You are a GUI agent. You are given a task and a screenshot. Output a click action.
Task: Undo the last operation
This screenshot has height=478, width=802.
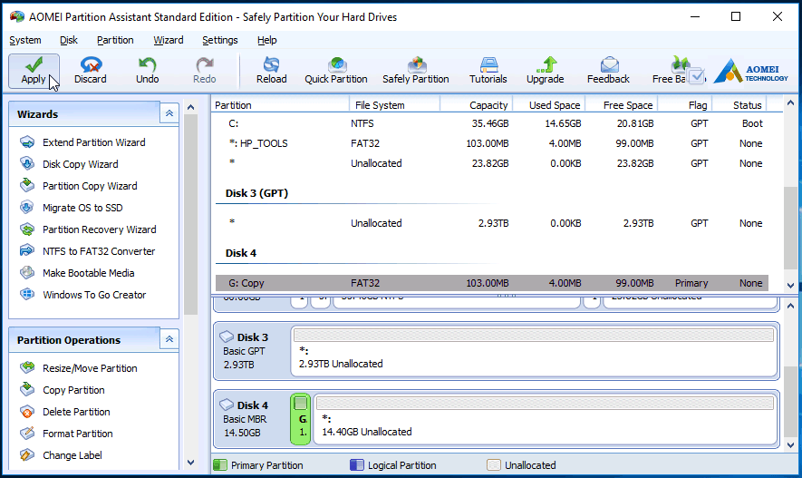tap(148, 71)
